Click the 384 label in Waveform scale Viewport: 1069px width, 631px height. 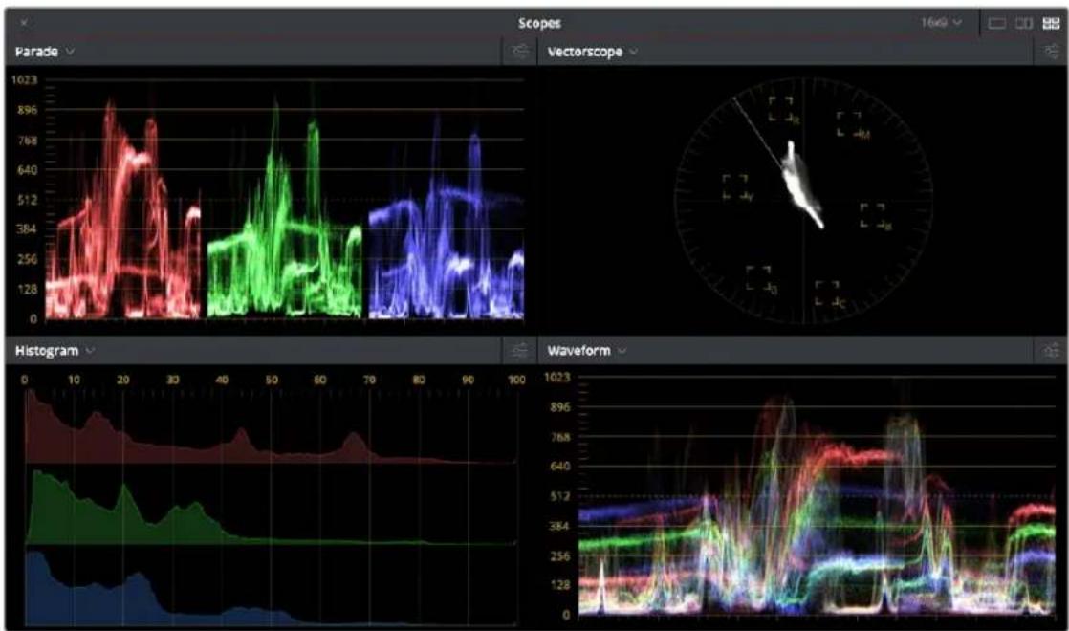560,526
